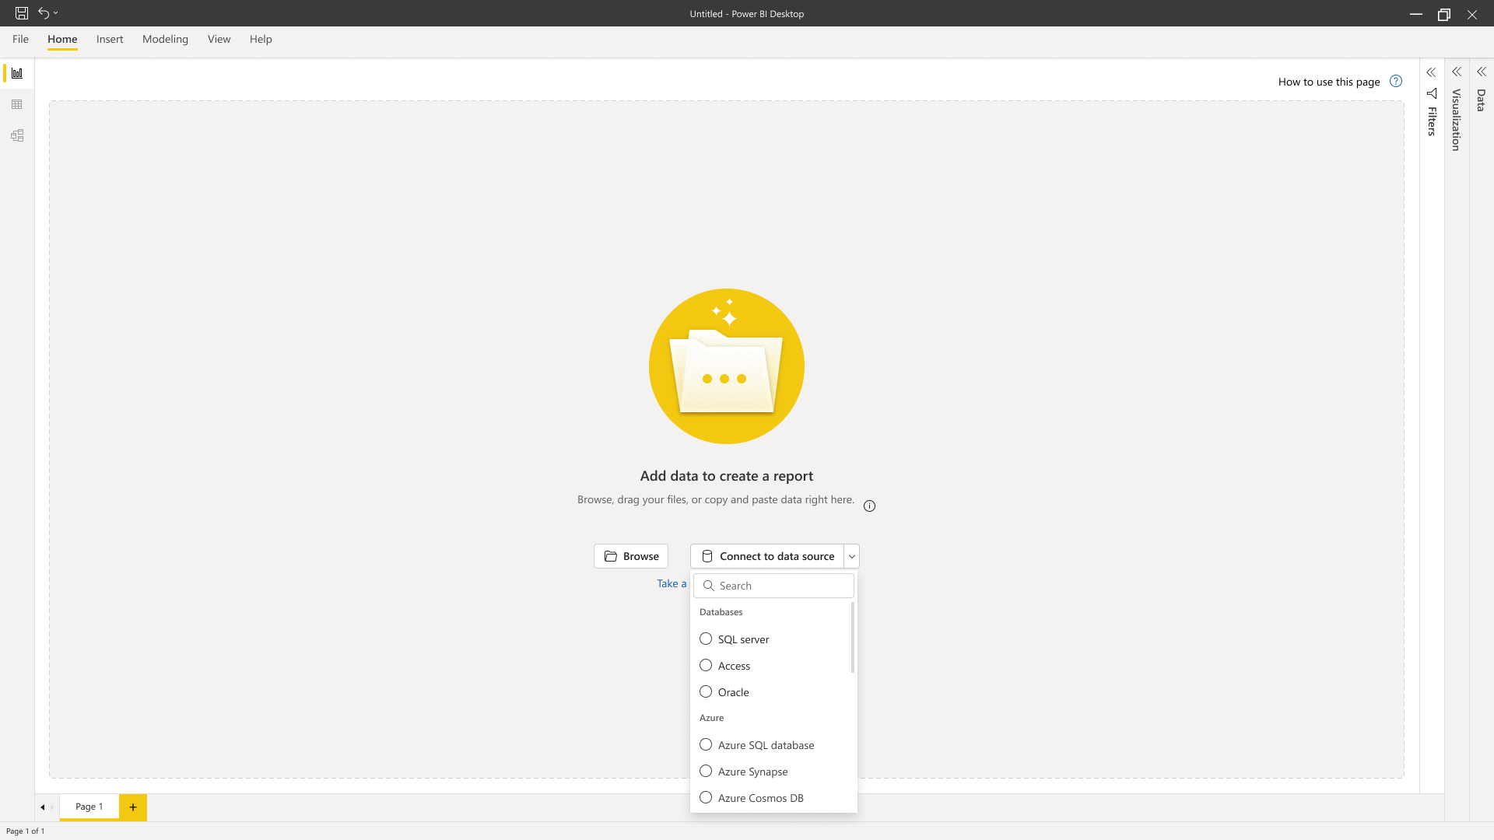
Task: Open the Table view sidebar icon
Action: click(x=17, y=104)
